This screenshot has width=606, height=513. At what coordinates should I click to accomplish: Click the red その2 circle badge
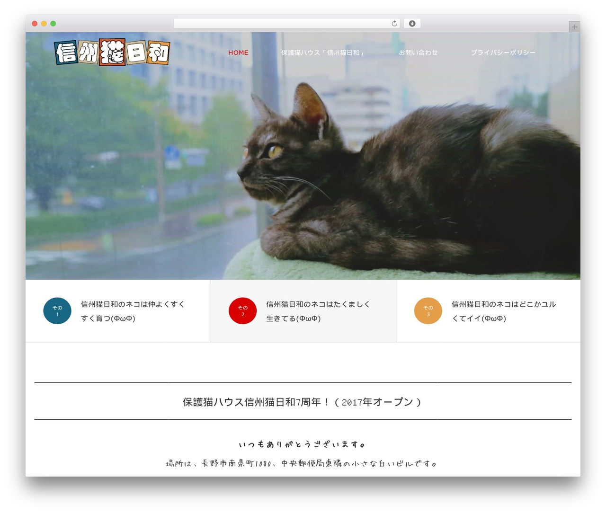(243, 311)
